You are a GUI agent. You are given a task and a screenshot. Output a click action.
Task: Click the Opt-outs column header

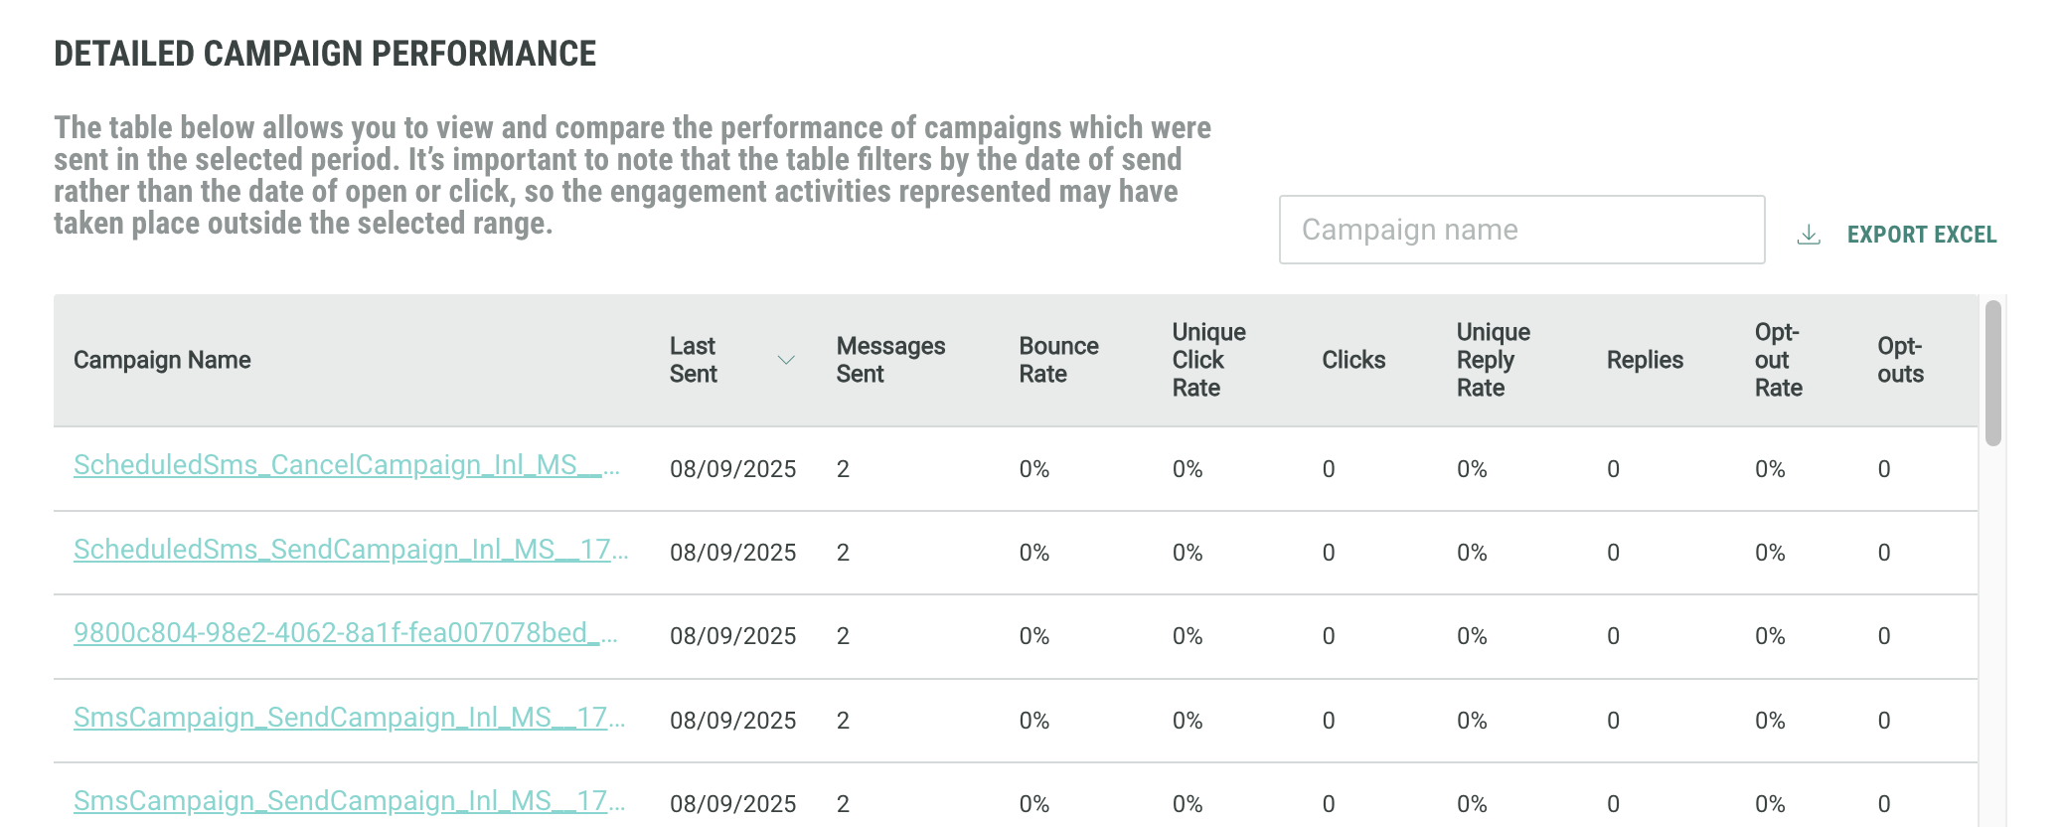[1899, 360]
